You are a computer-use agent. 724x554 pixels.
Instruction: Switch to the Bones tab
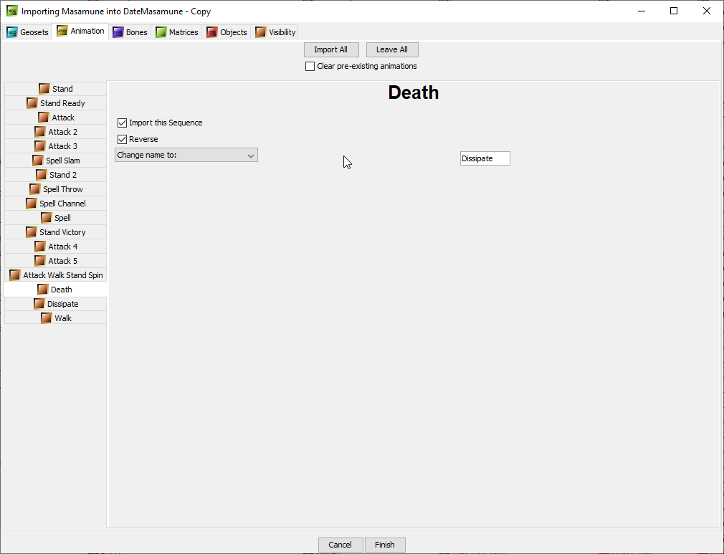tap(130, 32)
